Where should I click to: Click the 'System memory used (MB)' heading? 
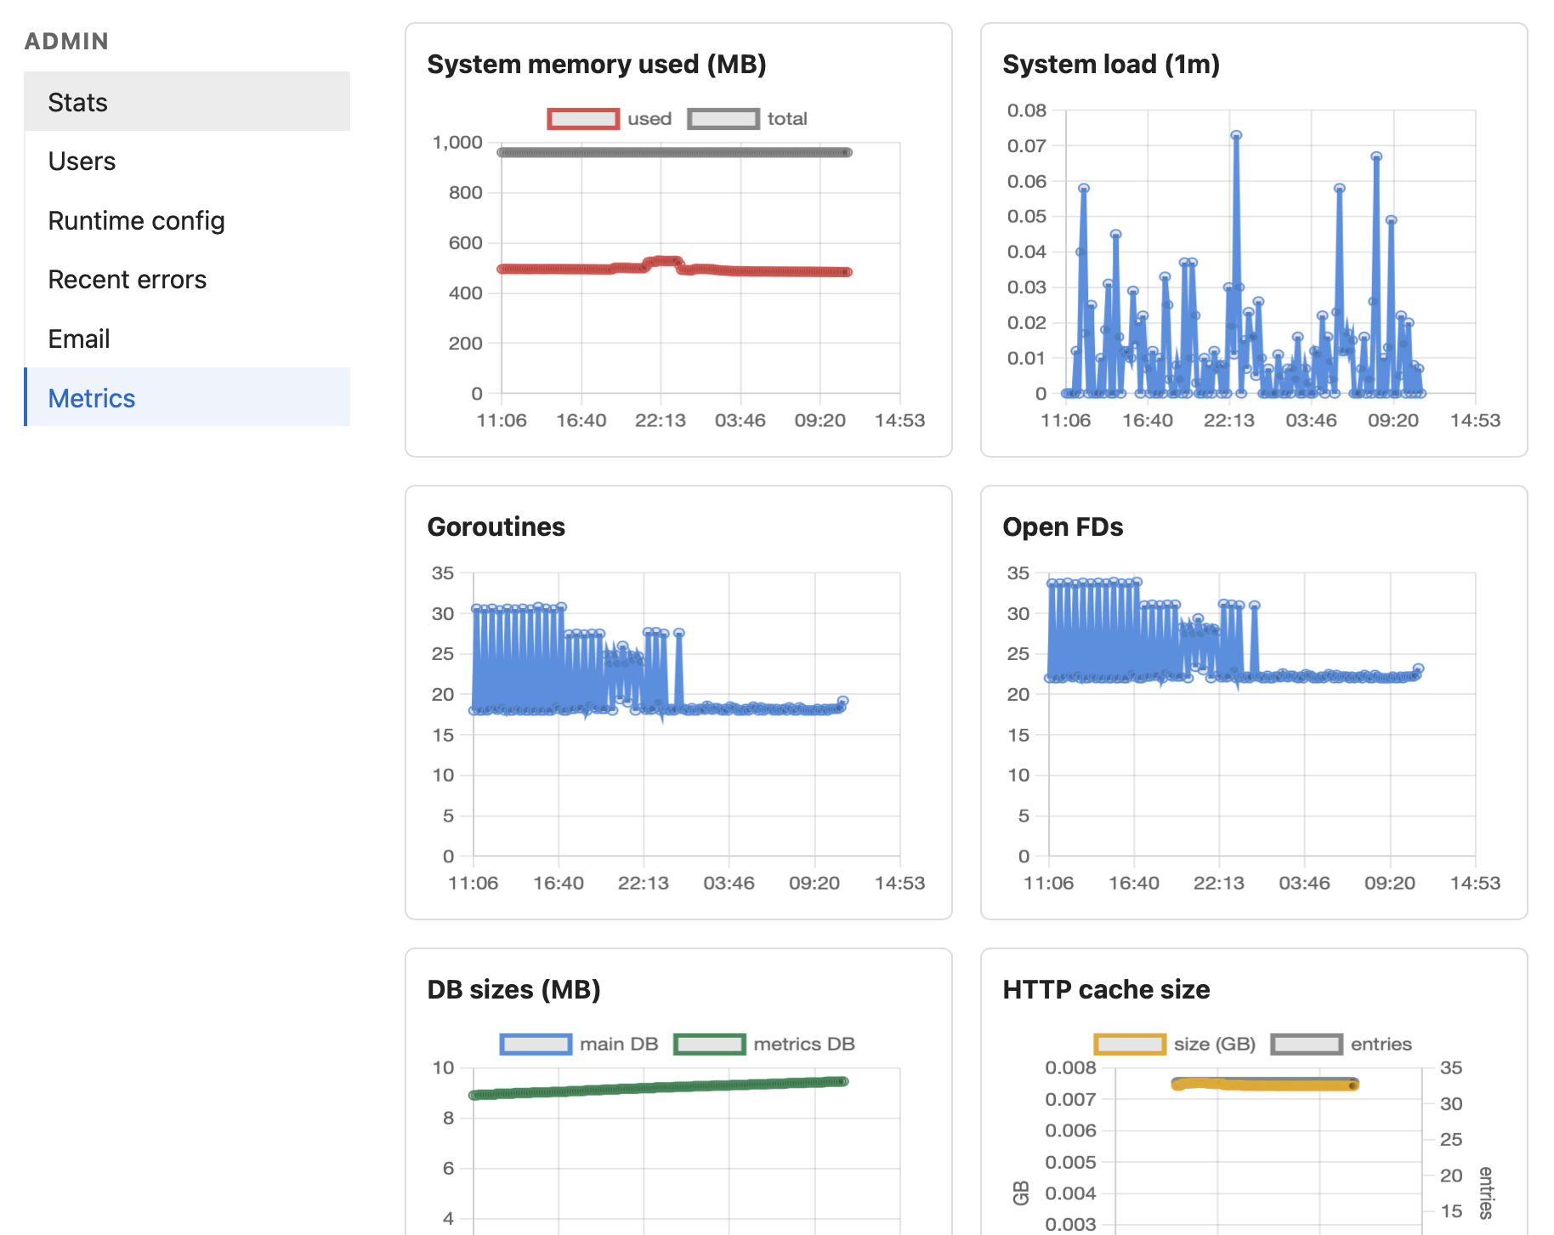tap(597, 65)
